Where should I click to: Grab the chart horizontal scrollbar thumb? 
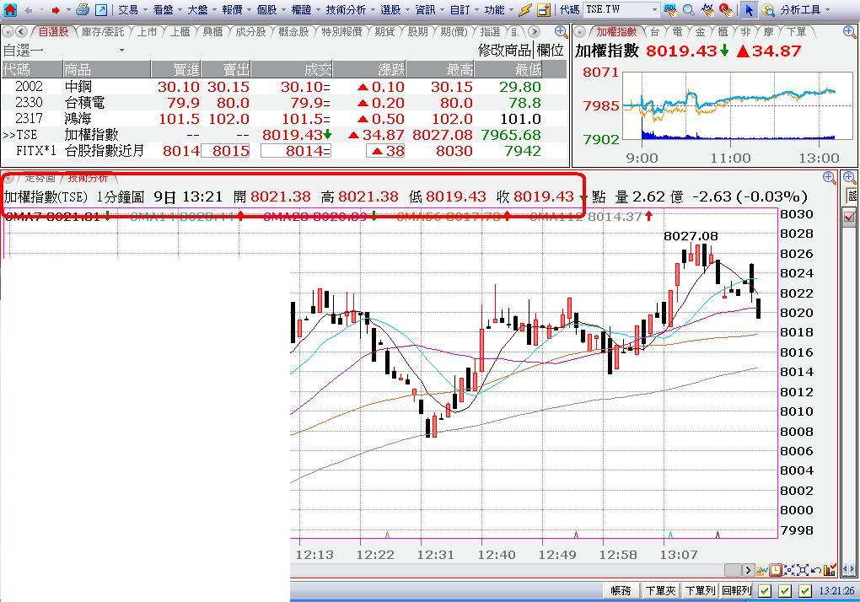(733, 570)
